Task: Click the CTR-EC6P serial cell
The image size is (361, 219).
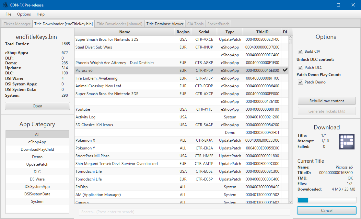Action: pyautogui.click(x=204, y=179)
